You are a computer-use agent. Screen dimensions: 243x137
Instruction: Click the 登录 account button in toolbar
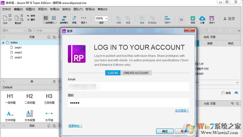pos(229,19)
